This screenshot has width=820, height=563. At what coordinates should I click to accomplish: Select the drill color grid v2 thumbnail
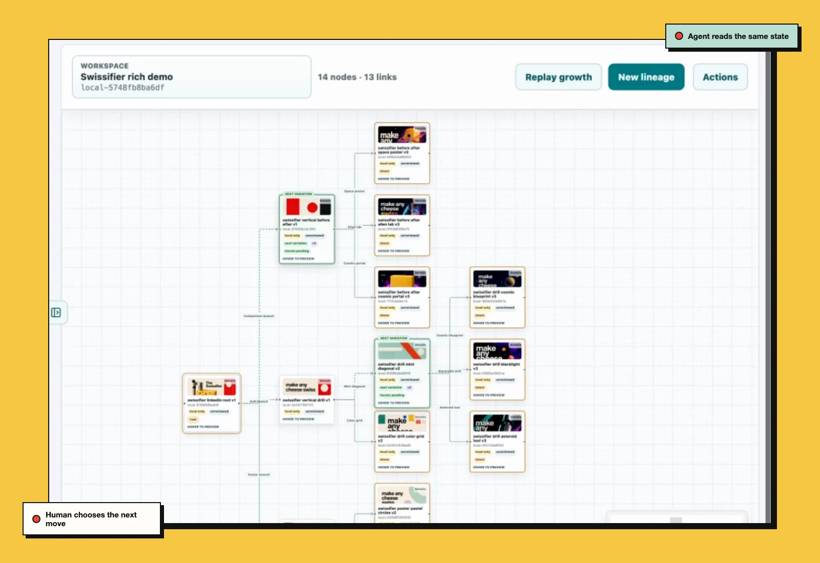402,423
